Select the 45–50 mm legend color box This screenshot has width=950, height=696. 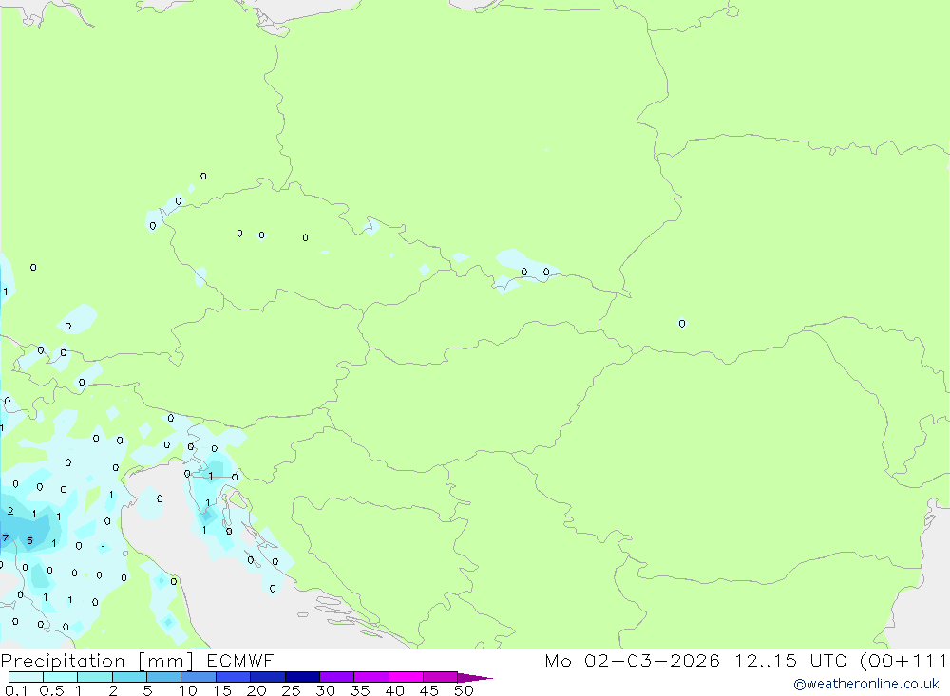(441, 677)
